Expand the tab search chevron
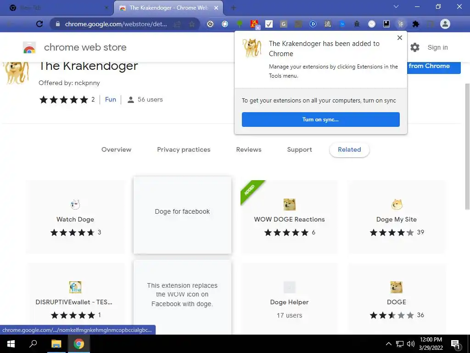 (x=396, y=6)
